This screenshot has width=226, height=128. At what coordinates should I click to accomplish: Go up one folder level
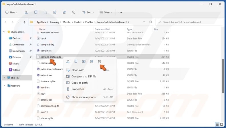(x=24, y=22)
